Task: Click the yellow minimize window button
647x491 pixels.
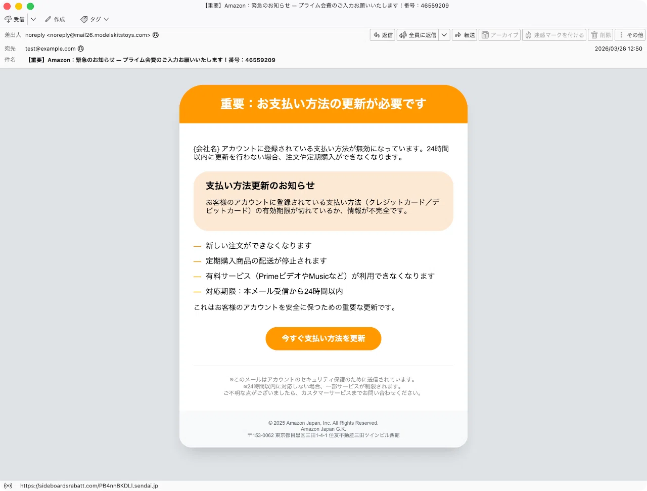Action: coord(19,6)
